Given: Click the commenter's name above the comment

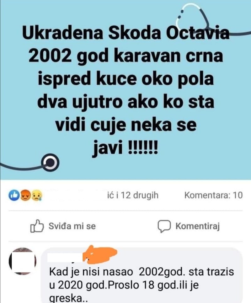Looking at the screenshot, I should [65, 258].
